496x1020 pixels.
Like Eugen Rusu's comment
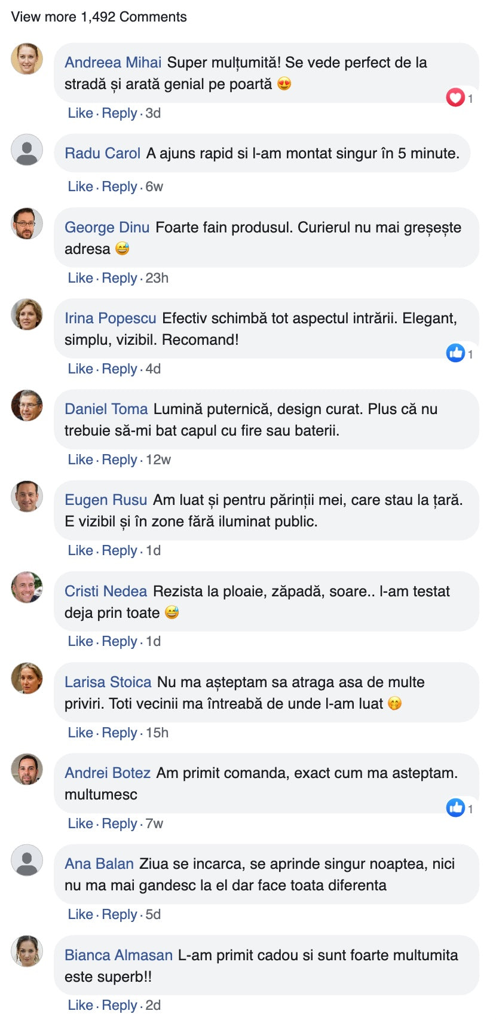coord(80,550)
